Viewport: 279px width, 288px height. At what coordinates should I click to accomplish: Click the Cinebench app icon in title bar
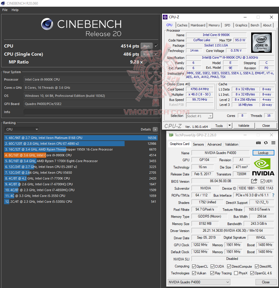(x=3, y=3)
